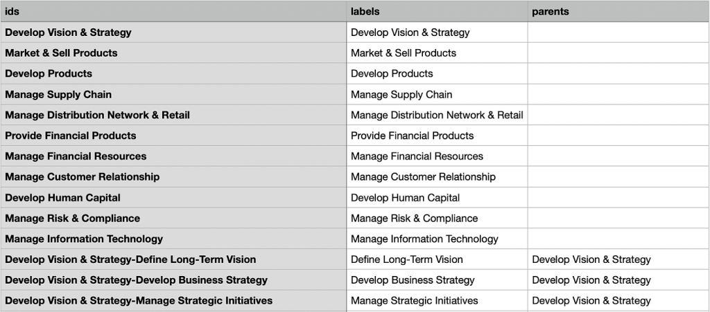Select the 'ids' column header
The width and height of the screenshot is (710, 312).
[x=173, y=11]
